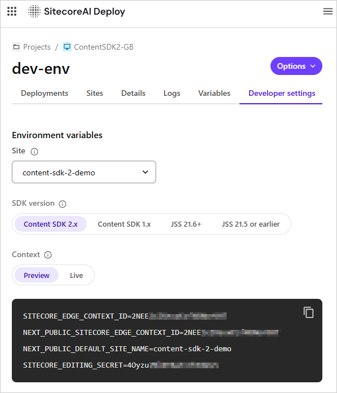Viewport: 337px width, 393px height.
Task: Open the Site dropdown content-sdk-2-demo
Action: pyautogui.click(x=84, y=172)
